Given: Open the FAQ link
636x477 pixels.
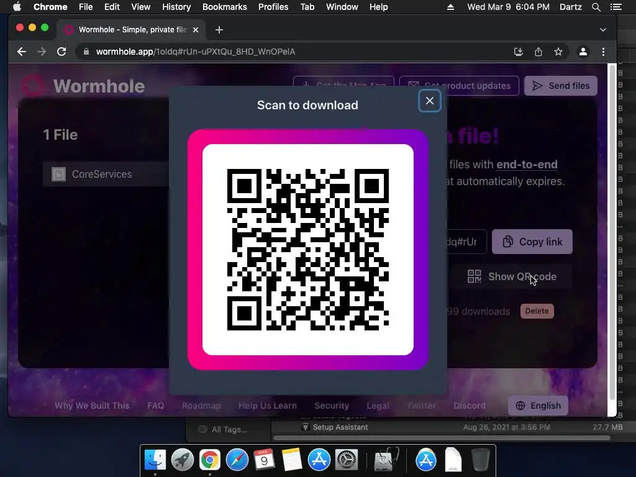Looking at the screenshot, I should pos(155,406).
